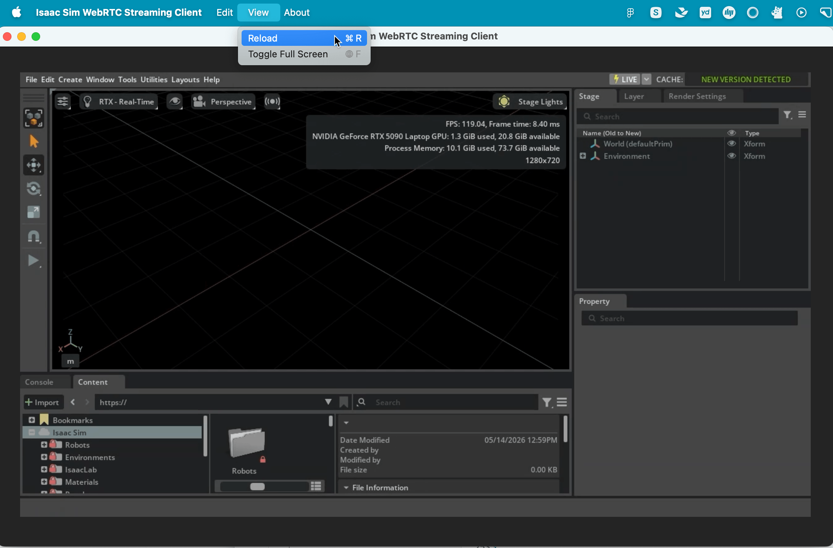The width and height of the screenshot is (833, 548).
Task: Expand the Robots folder in the tree
Action: coord(44,444)
